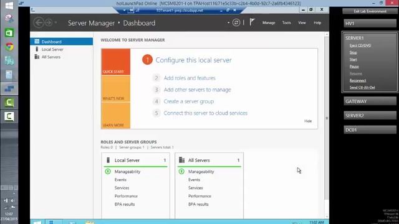Click the What's New tile

coord(116,88)
